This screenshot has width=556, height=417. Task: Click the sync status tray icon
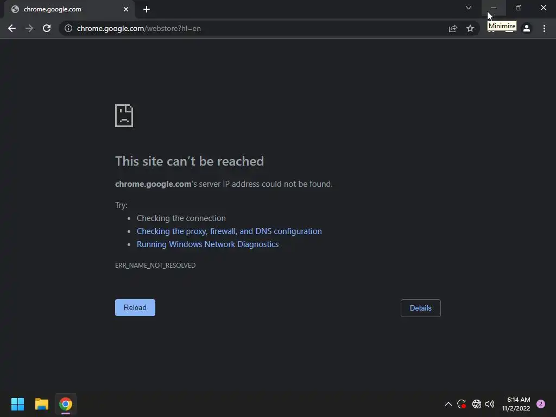[x=462, y=404]
